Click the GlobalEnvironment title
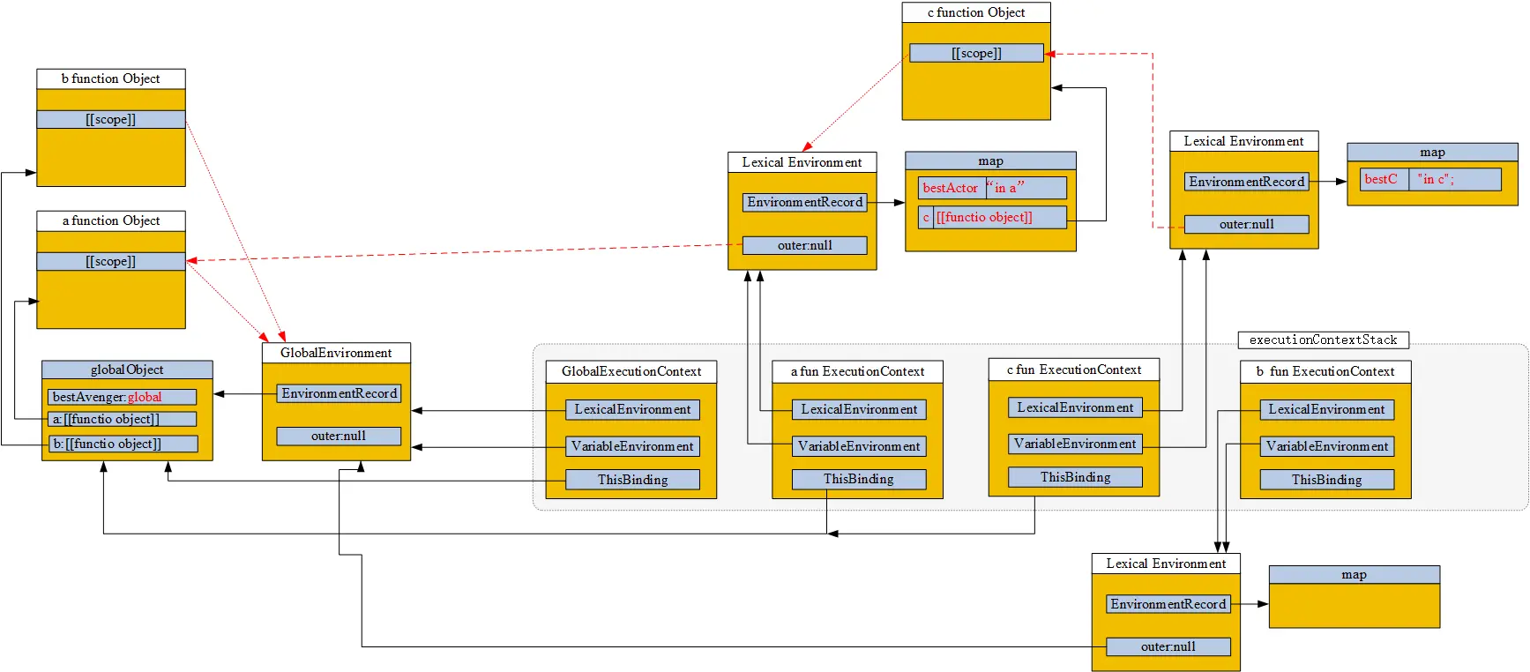This screenshot has height=672, width=1530. tap(336, 353)
